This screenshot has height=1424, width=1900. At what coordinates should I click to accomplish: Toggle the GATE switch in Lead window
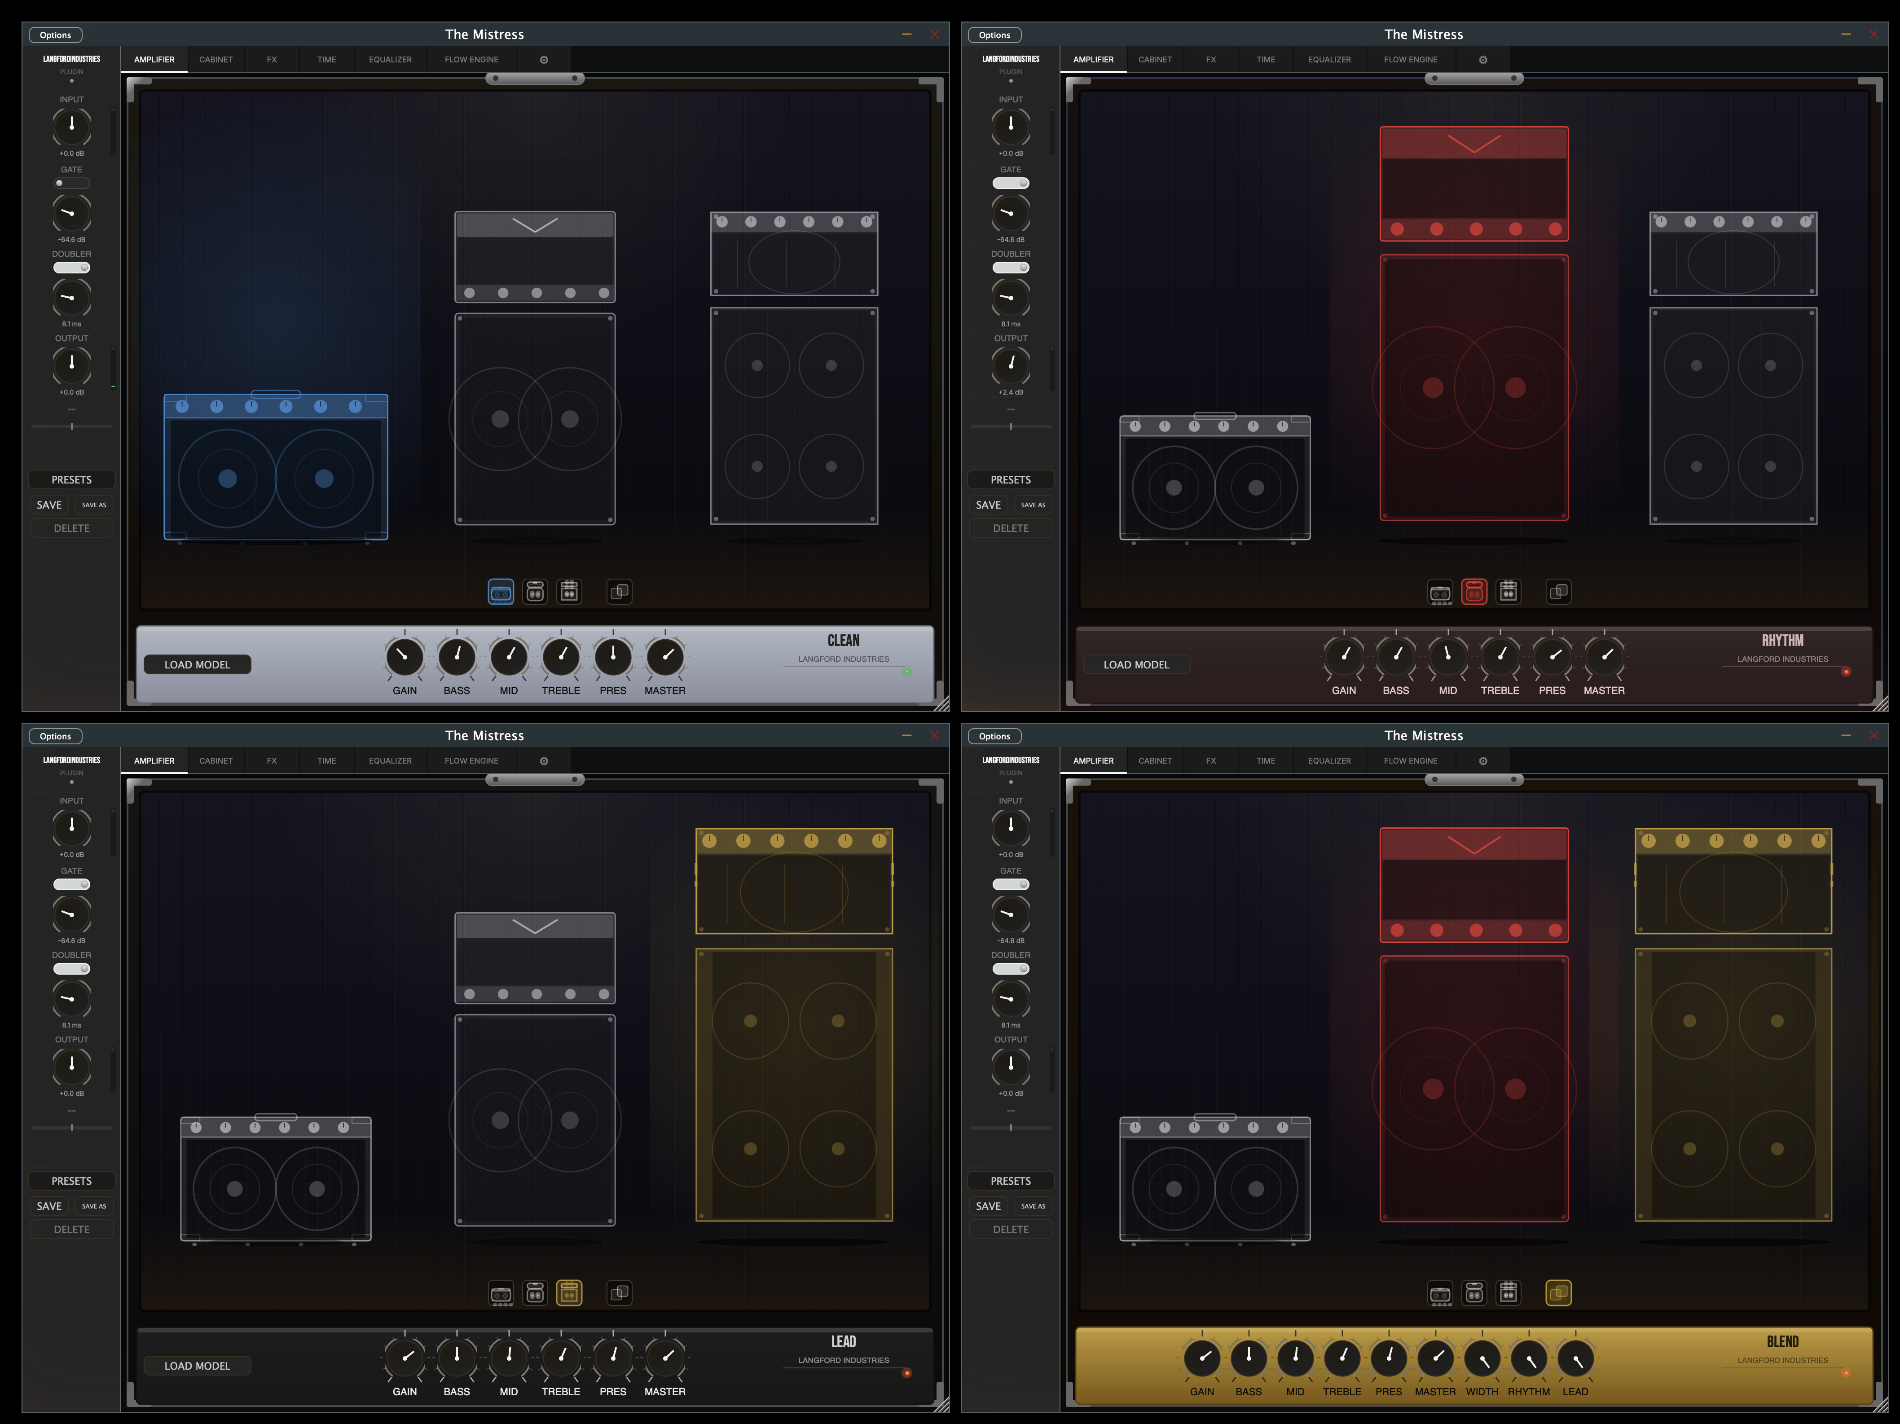[x=71, y=885]
